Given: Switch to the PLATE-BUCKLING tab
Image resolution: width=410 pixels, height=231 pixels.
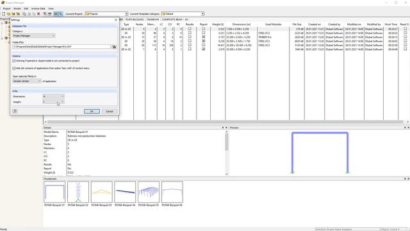Looking at the screenshot, I should (135, 20).
